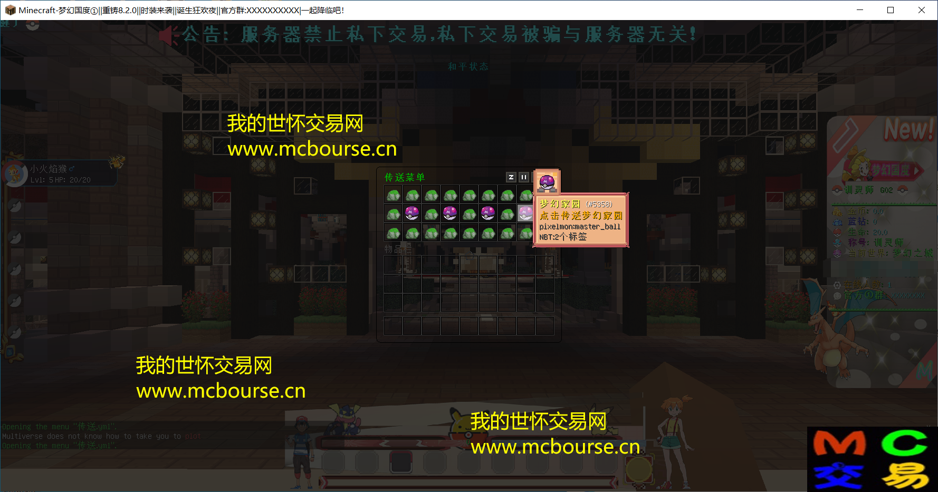Viewport: 938px width, 492px height.
Task: Click the second master ball in the teleport menu's middle row
Action: tap(450, 214)
